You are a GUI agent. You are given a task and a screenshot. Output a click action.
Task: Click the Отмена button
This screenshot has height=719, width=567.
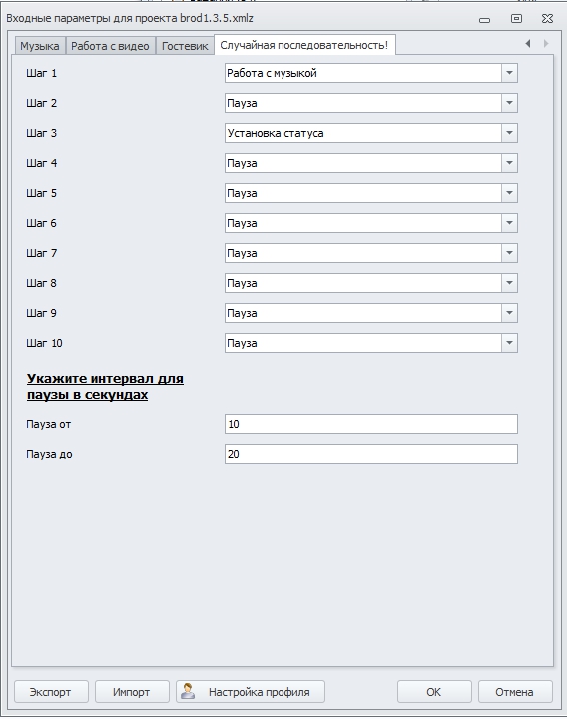pyautogui.click(x=515, y=691)
